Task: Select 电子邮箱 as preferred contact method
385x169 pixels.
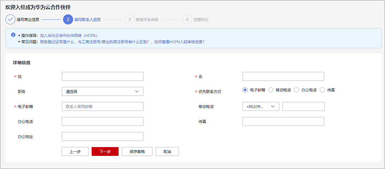Action: (x=245, y=90)
